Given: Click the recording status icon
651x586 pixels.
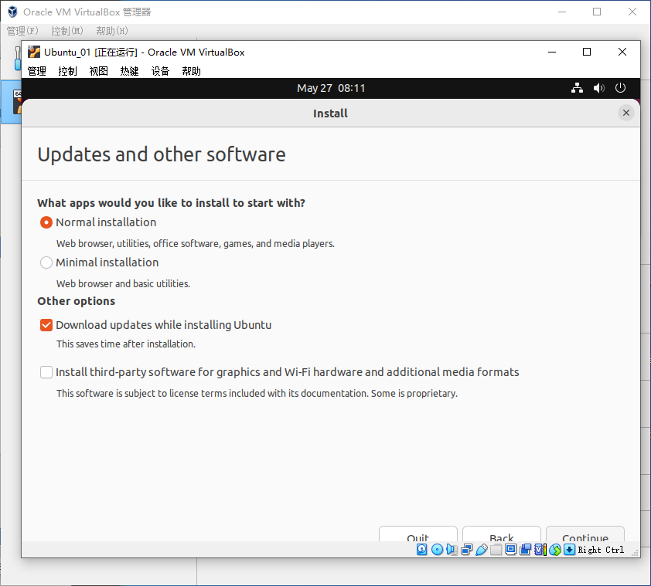Looking at the screenshot, I should [x=525, y=550].
